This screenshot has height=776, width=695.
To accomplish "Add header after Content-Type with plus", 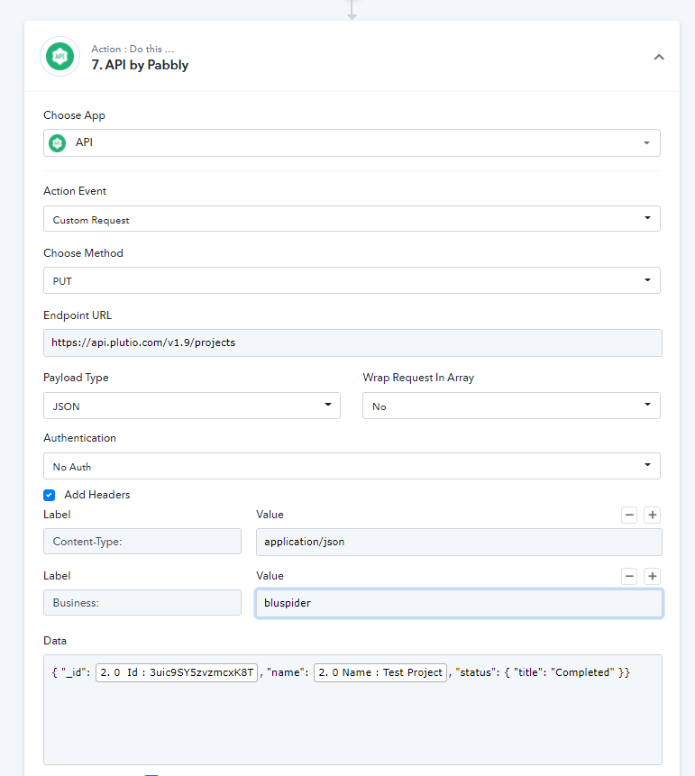I will pyautogui.click(x=653, y=516).
